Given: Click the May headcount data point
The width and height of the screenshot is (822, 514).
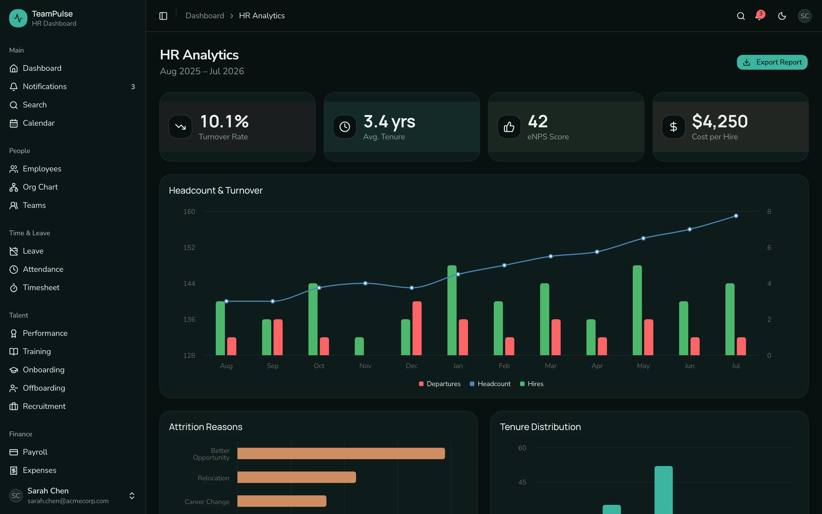Looking at the screenshot, I should coord(643,238).
